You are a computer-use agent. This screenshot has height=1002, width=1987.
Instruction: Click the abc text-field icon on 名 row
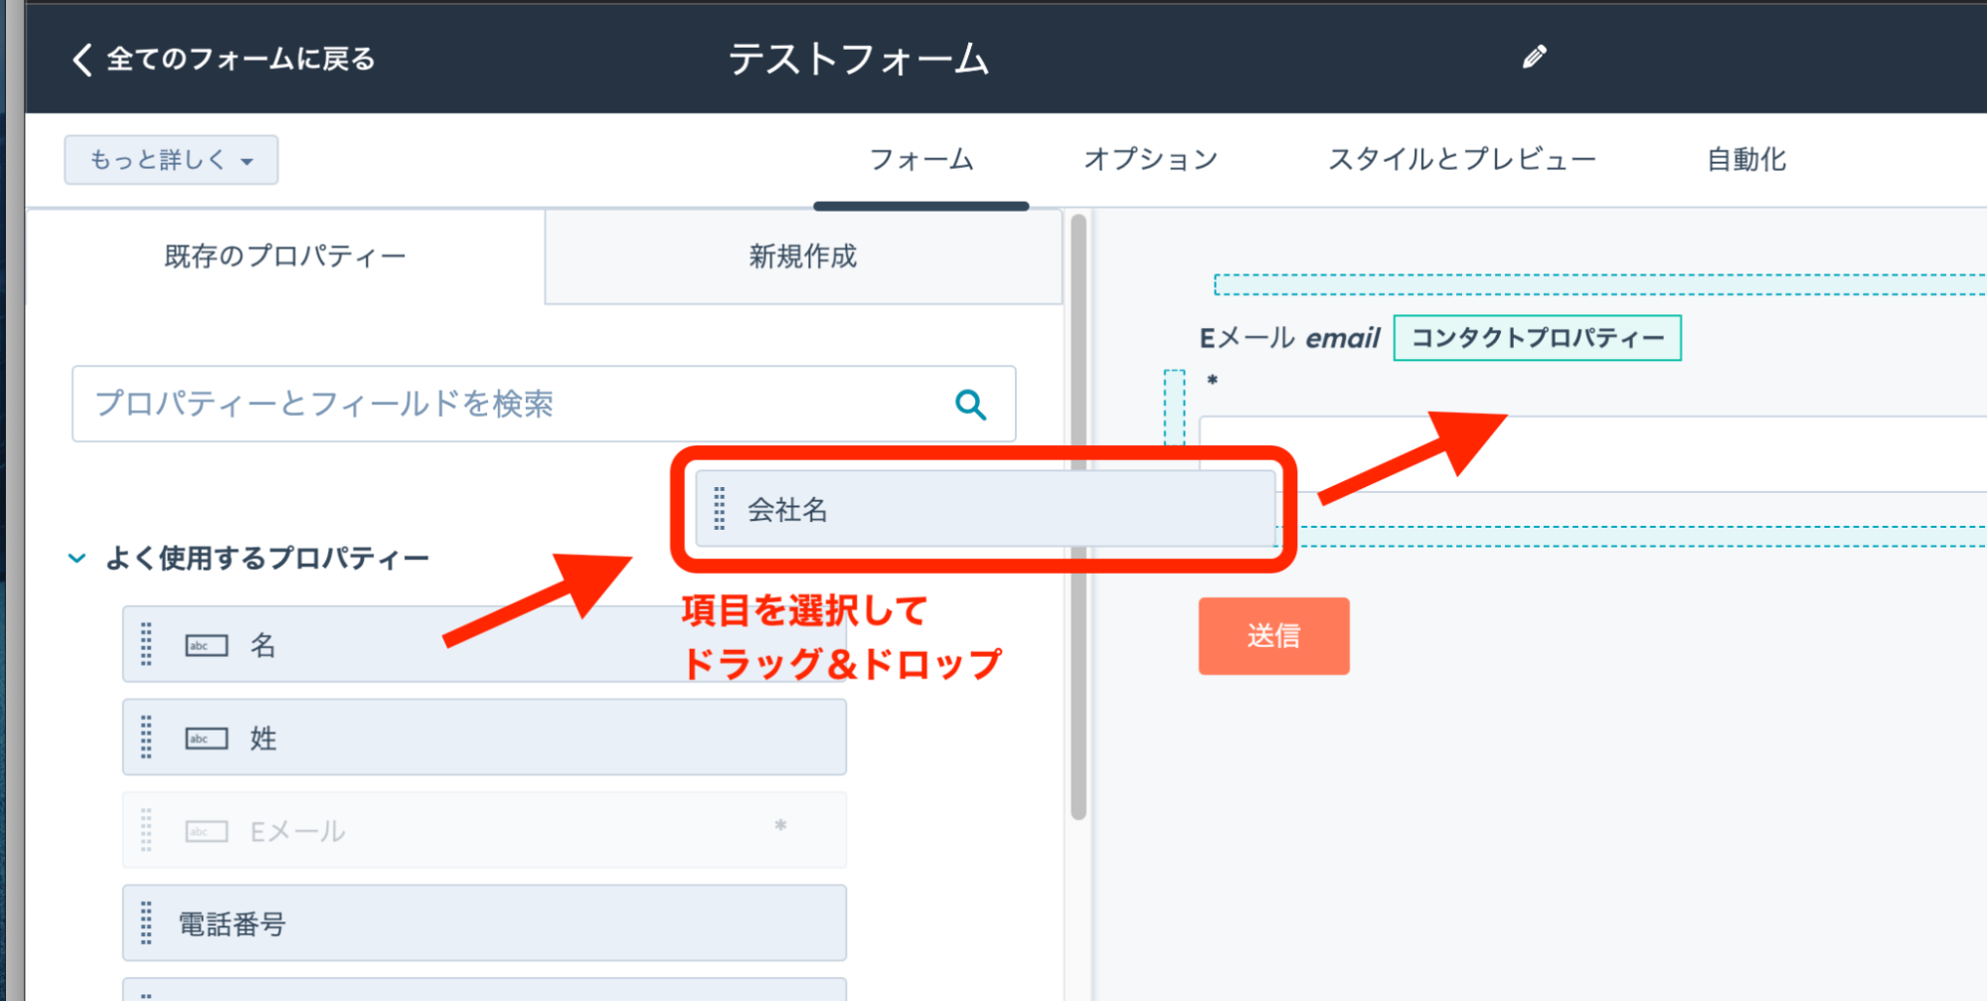click(x=206, y=646)
